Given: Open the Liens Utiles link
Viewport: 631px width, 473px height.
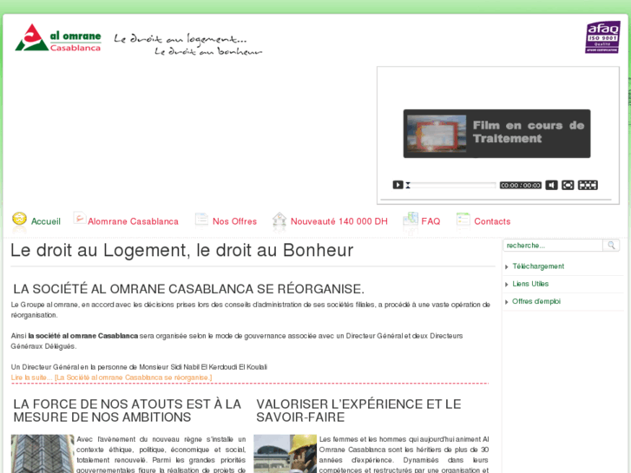Looking at the screenshot, I should (x=530, y=284).
